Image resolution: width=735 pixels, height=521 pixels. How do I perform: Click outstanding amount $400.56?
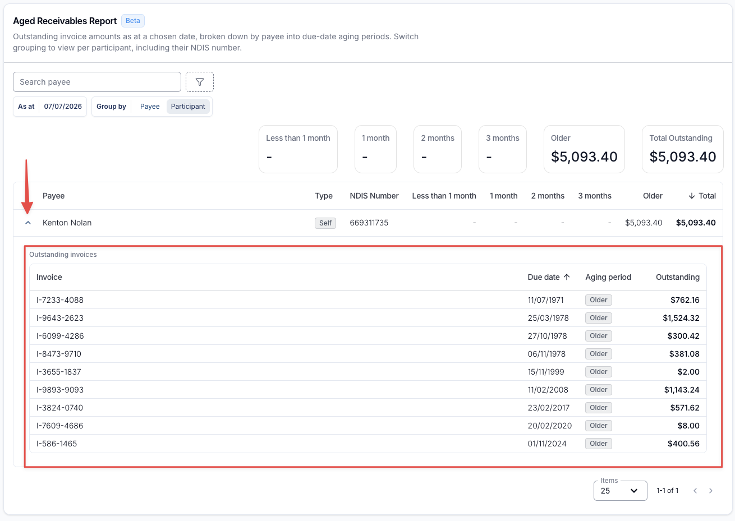point(683,444)
